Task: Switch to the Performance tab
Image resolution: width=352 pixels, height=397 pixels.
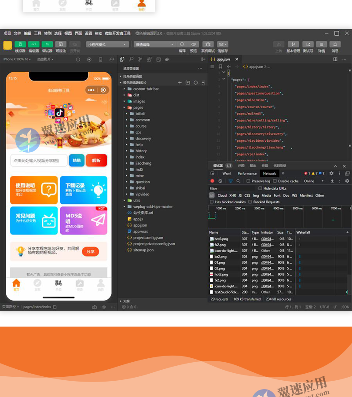Action: [247, 173]
